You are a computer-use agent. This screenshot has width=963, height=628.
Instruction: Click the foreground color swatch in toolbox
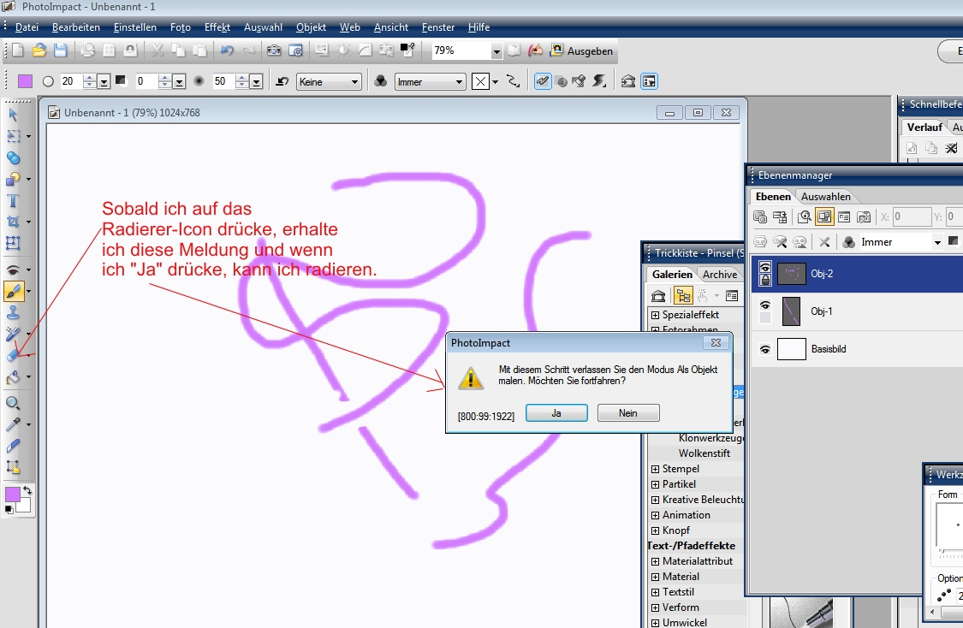[12, 495]
